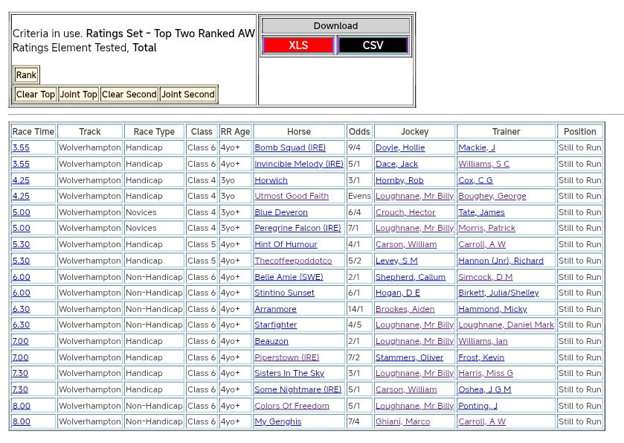Open horse Bomb Squad (IRE) link
The image size is (624, 443).
290,148
